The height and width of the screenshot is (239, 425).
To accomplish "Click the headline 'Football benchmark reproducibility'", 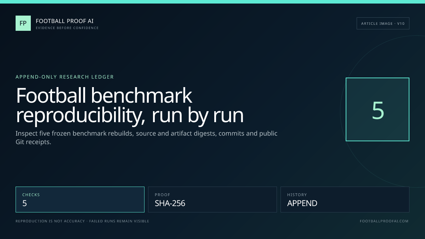I will click(x=130, y=106).
